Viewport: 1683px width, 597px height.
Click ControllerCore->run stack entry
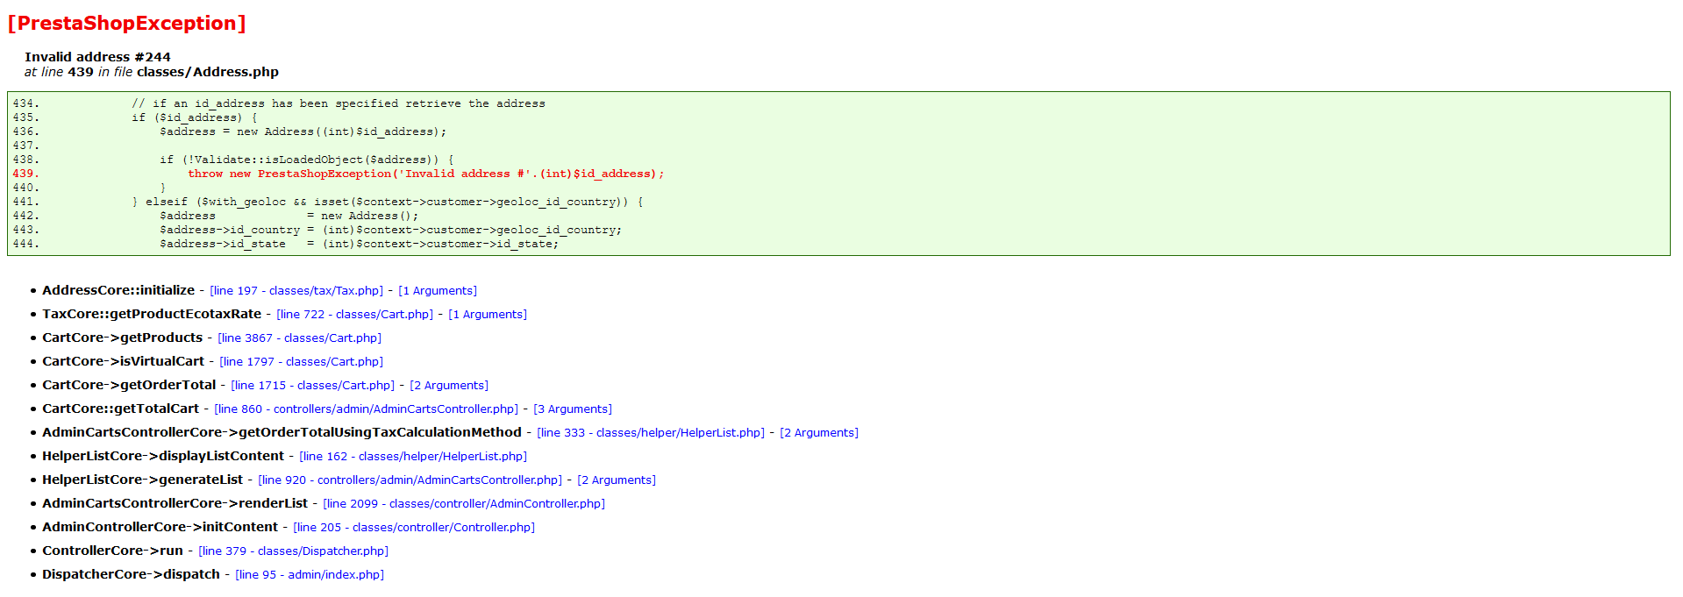coord(112,551)
